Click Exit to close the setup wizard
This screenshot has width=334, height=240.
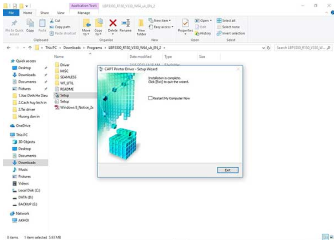[228, 170]
